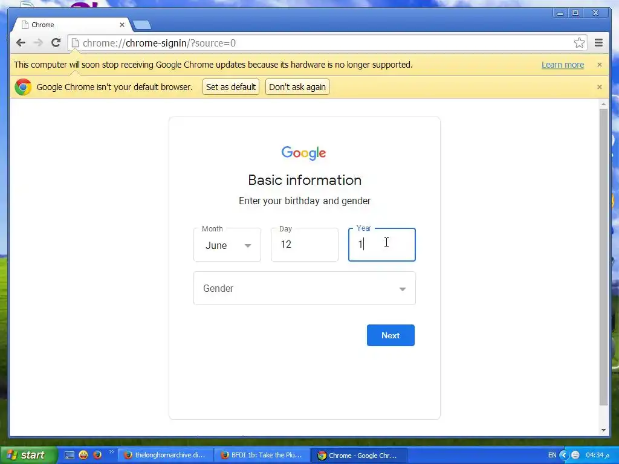
Task: Click the Day field containing 12
Action: pos(305,245)
